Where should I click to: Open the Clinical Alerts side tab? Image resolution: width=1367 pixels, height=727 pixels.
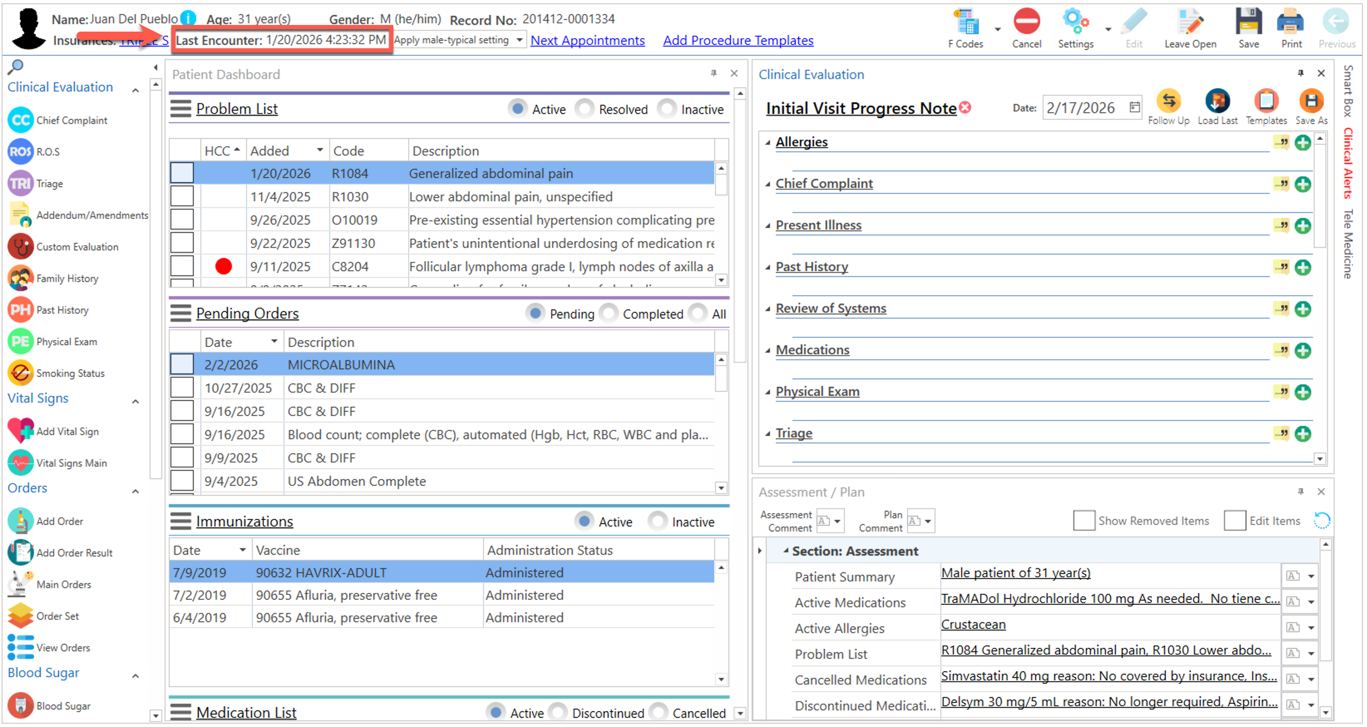(1348, 163)
